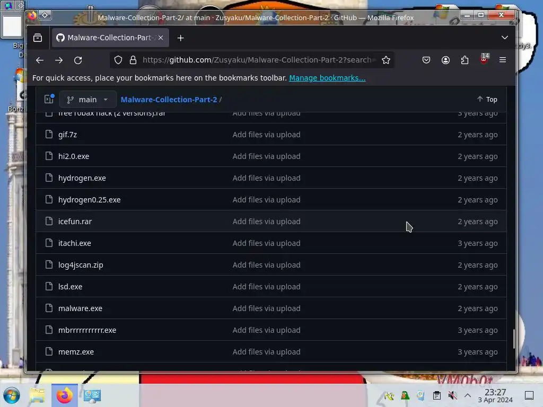The height and width of the screenshot is (407, 543).
Task: Open hydrogen0.25.exe file
Action: tap(89, 200)
